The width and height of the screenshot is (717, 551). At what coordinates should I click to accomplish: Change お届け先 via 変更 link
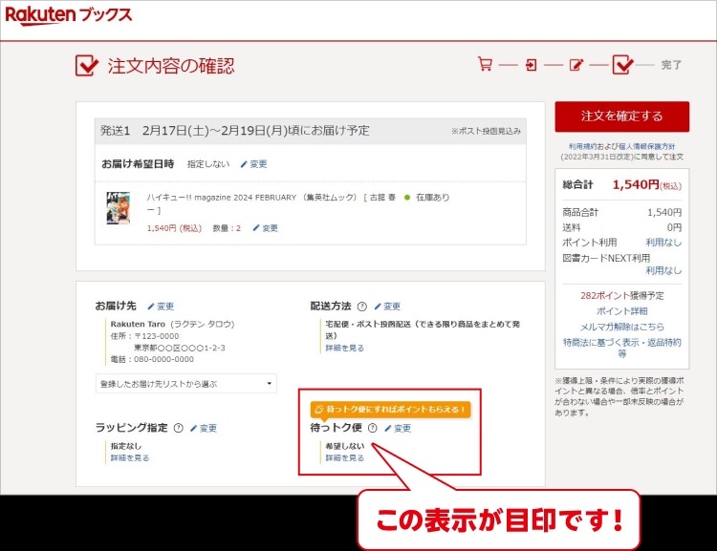[161, 307]
